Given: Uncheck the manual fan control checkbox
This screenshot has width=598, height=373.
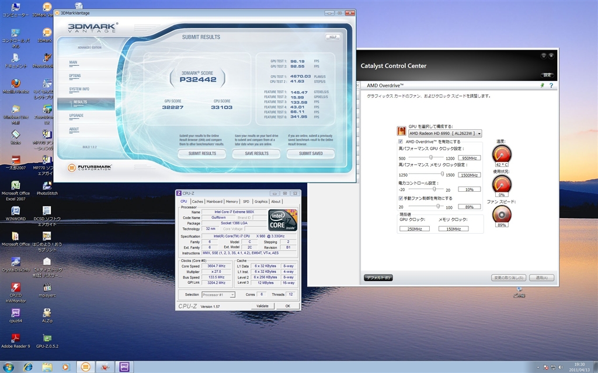Looking at the screenshot, I should coord(400,198).
